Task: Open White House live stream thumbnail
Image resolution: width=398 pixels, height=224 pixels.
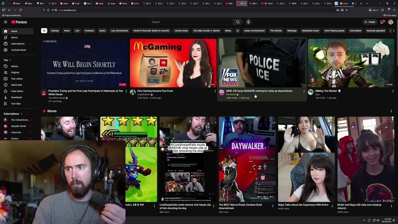Action: (84, 63)
